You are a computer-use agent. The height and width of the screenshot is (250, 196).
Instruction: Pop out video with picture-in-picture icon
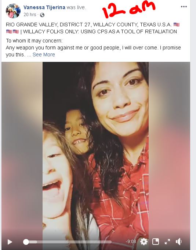[x=156, y=242]
